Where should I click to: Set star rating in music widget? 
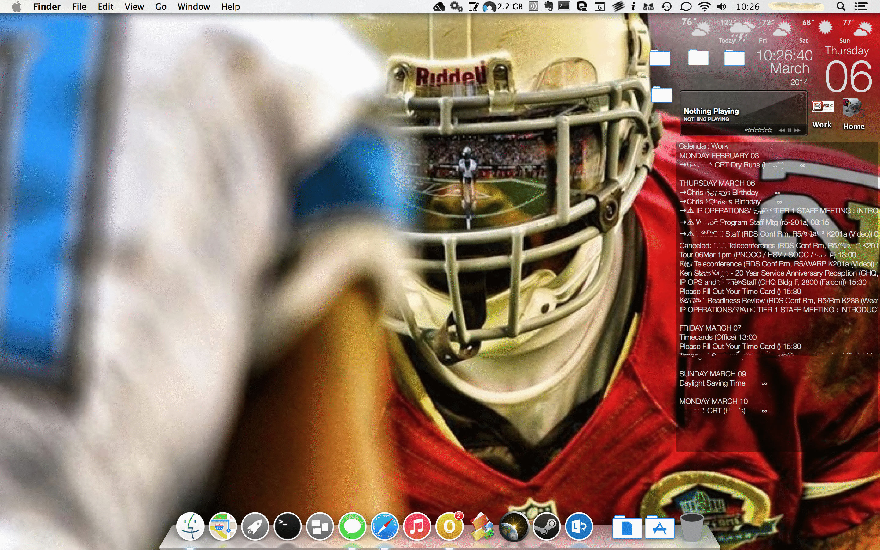(759, 130)
